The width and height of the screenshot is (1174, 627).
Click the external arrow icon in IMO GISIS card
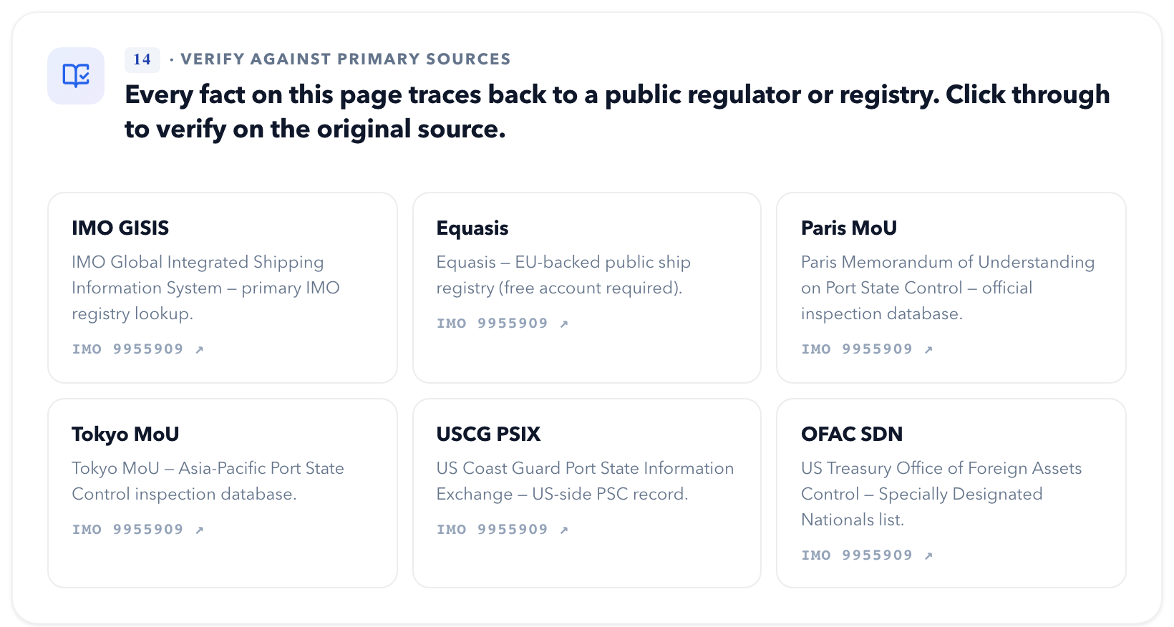(x=200, y=349)
